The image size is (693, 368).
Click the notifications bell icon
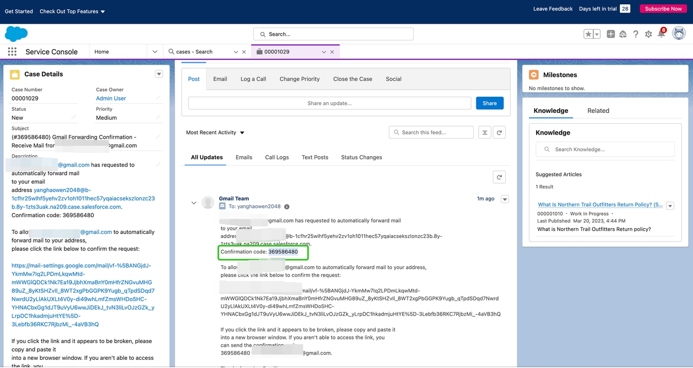(x=661, y=34)
